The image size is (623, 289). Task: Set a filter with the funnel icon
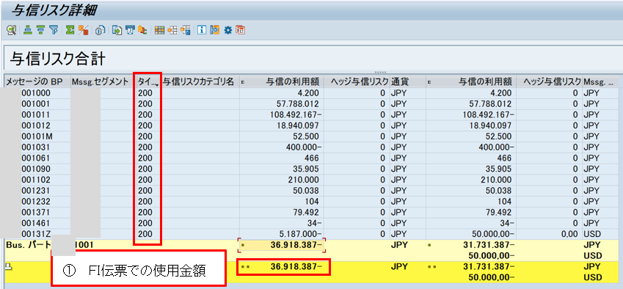point(54,30)
